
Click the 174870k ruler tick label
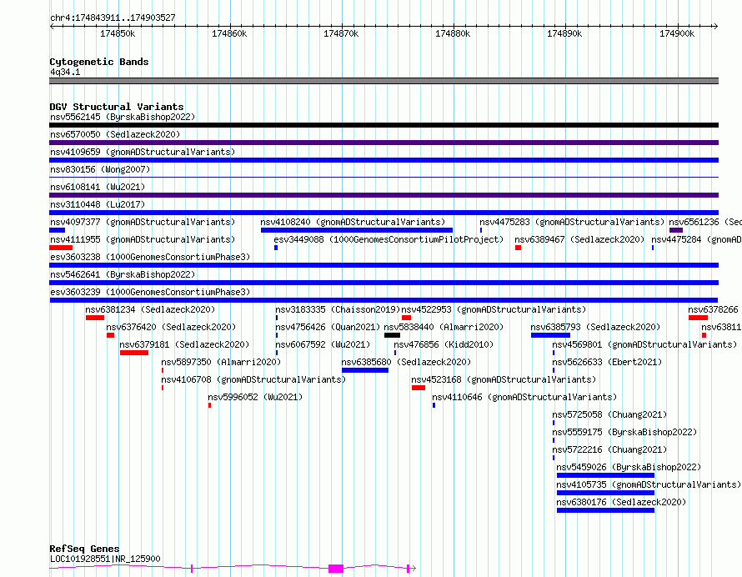point(341,33)
